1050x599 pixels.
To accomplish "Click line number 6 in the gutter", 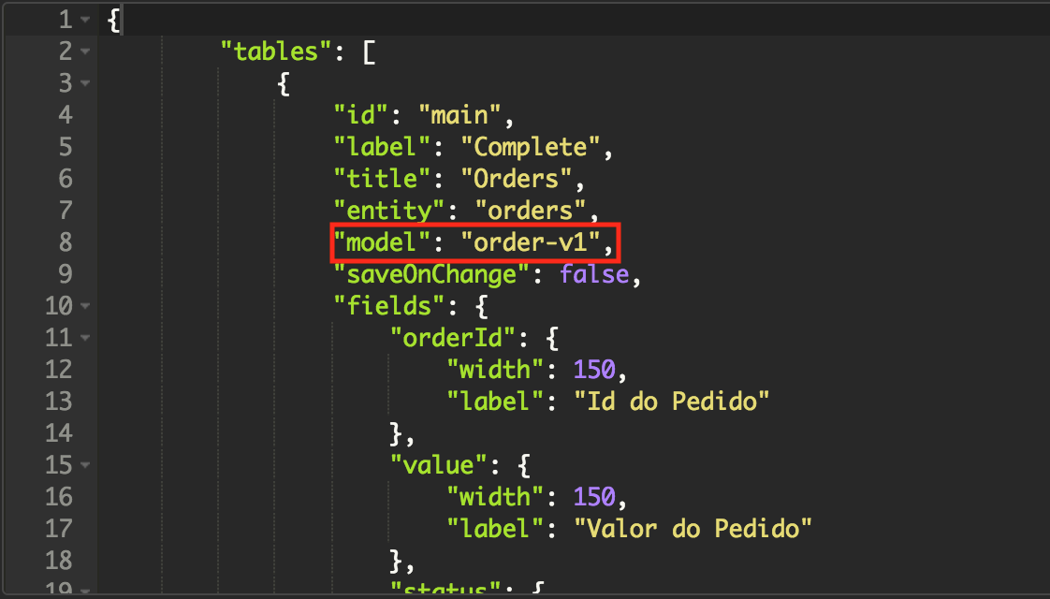I will 66,178.
